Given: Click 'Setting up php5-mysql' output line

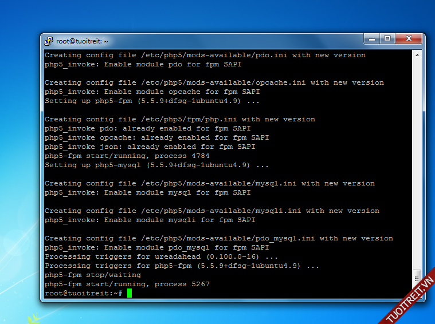Looking at the screenshot, I should point(156,165).
